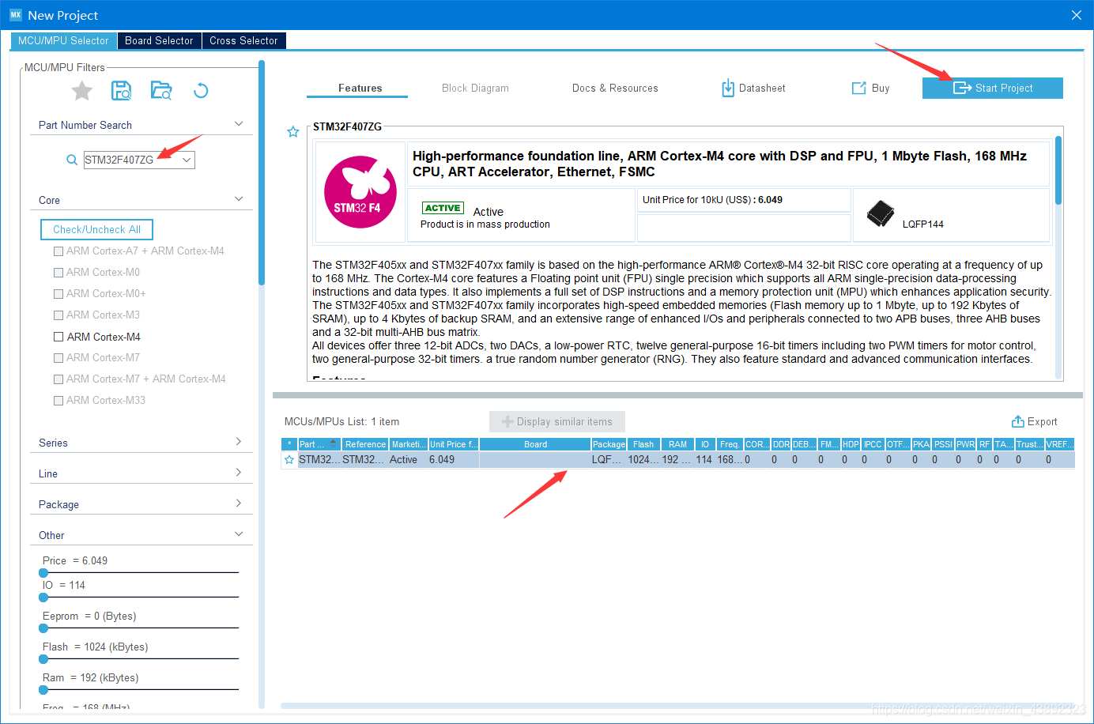Image resolution: width=1094 pixels, height=724 pixels.
Task: Toggle ARM Cortex-M0 checkbox
Action: [x=58, y=273]
